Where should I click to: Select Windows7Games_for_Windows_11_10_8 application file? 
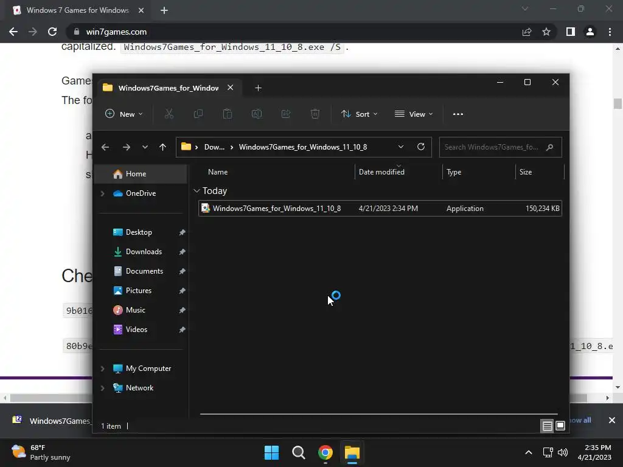380,209
